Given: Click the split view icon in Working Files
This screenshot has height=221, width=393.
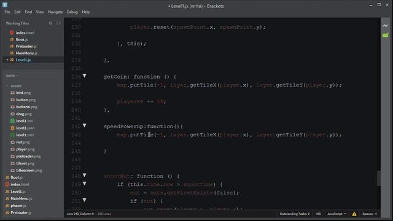Looking at the screenshot, I should click(58, 23).
